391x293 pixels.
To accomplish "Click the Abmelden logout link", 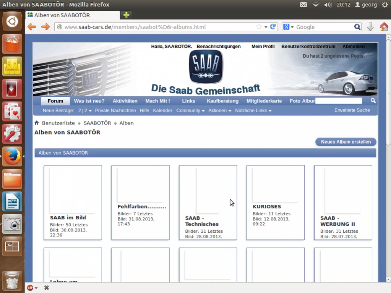I will click(353, 46).
